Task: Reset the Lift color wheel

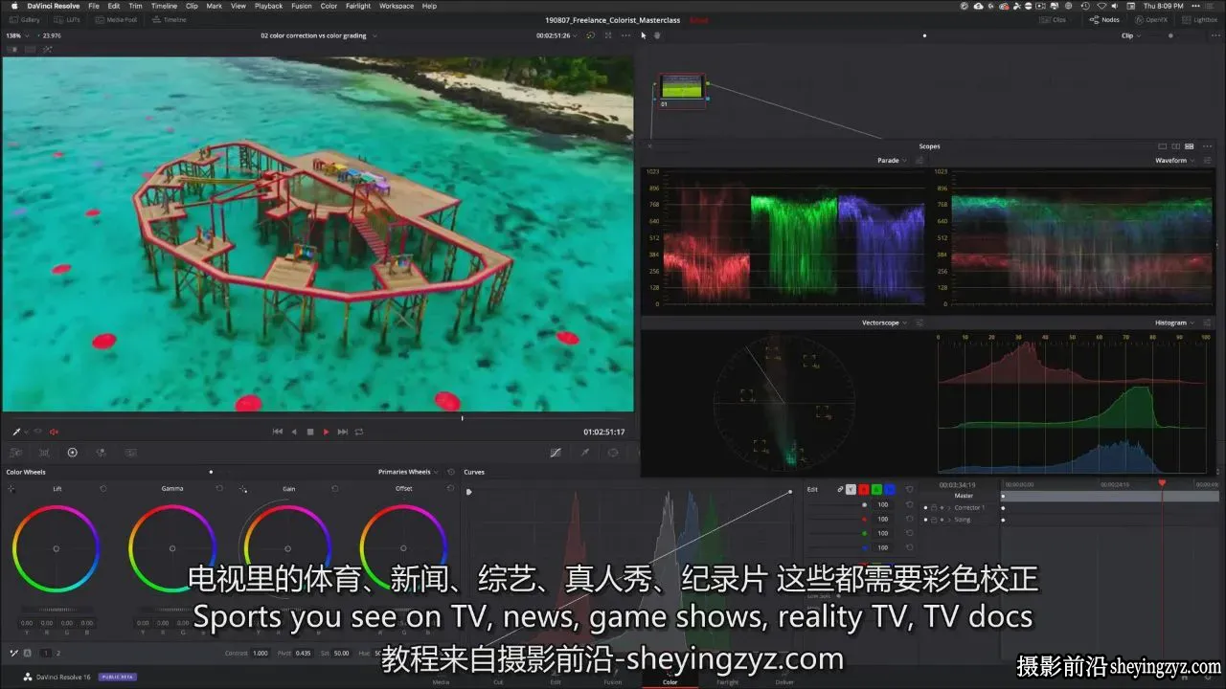Action: 103,488
